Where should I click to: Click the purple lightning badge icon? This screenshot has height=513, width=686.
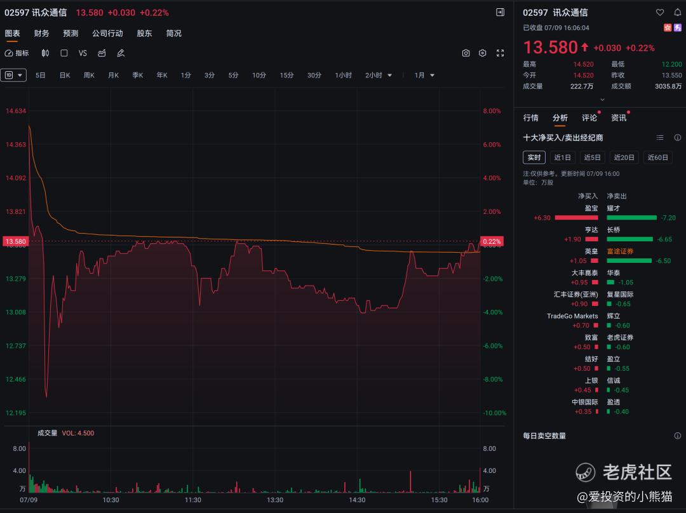[x=678, y=27]
